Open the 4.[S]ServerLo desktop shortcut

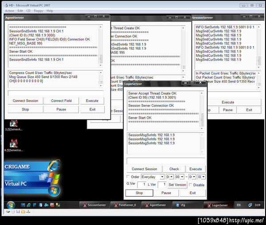(x=14, y=146)
